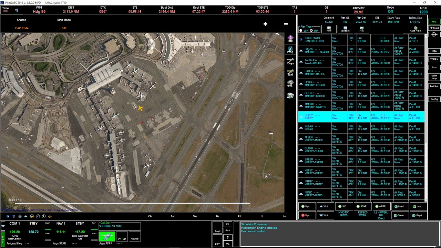Expand the To BAUCA waypoint row arrow
The height and width of the screenshot is (248, 441).
coord(301,62)
